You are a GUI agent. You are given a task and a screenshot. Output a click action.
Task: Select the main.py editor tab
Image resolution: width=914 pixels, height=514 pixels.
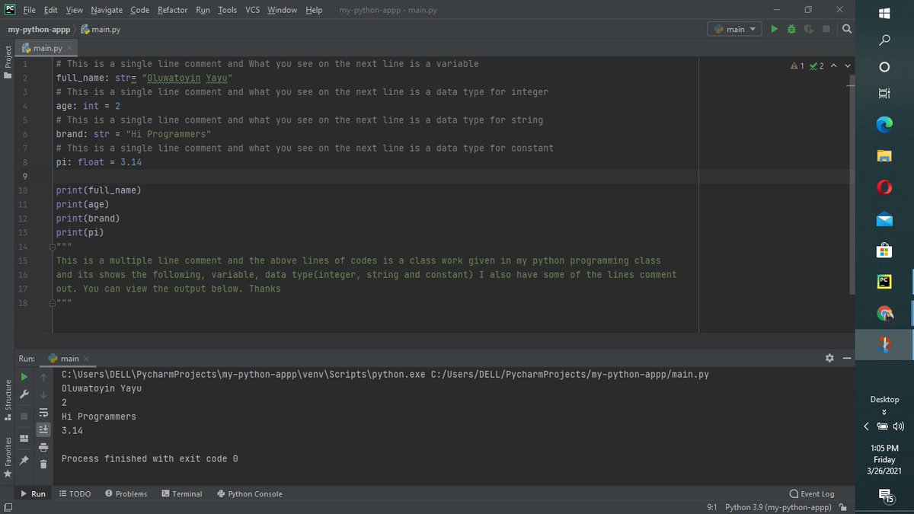(47, 48)
